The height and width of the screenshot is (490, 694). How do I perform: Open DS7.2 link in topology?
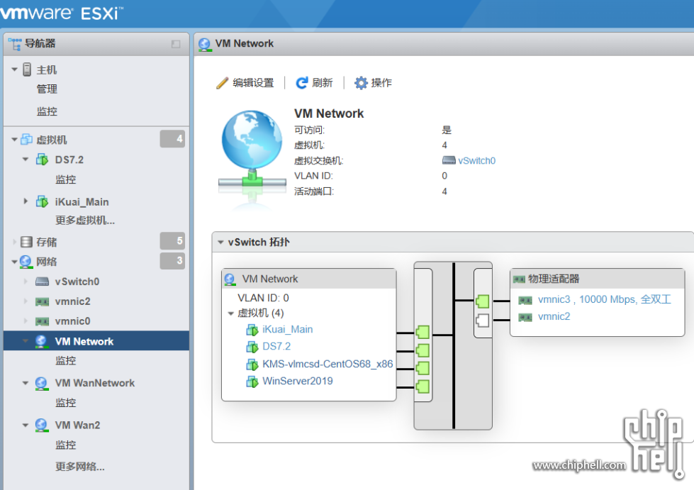[x=276, y=346]
